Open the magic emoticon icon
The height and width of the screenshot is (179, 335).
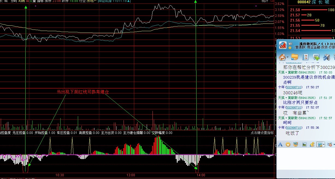pos(295,144)
